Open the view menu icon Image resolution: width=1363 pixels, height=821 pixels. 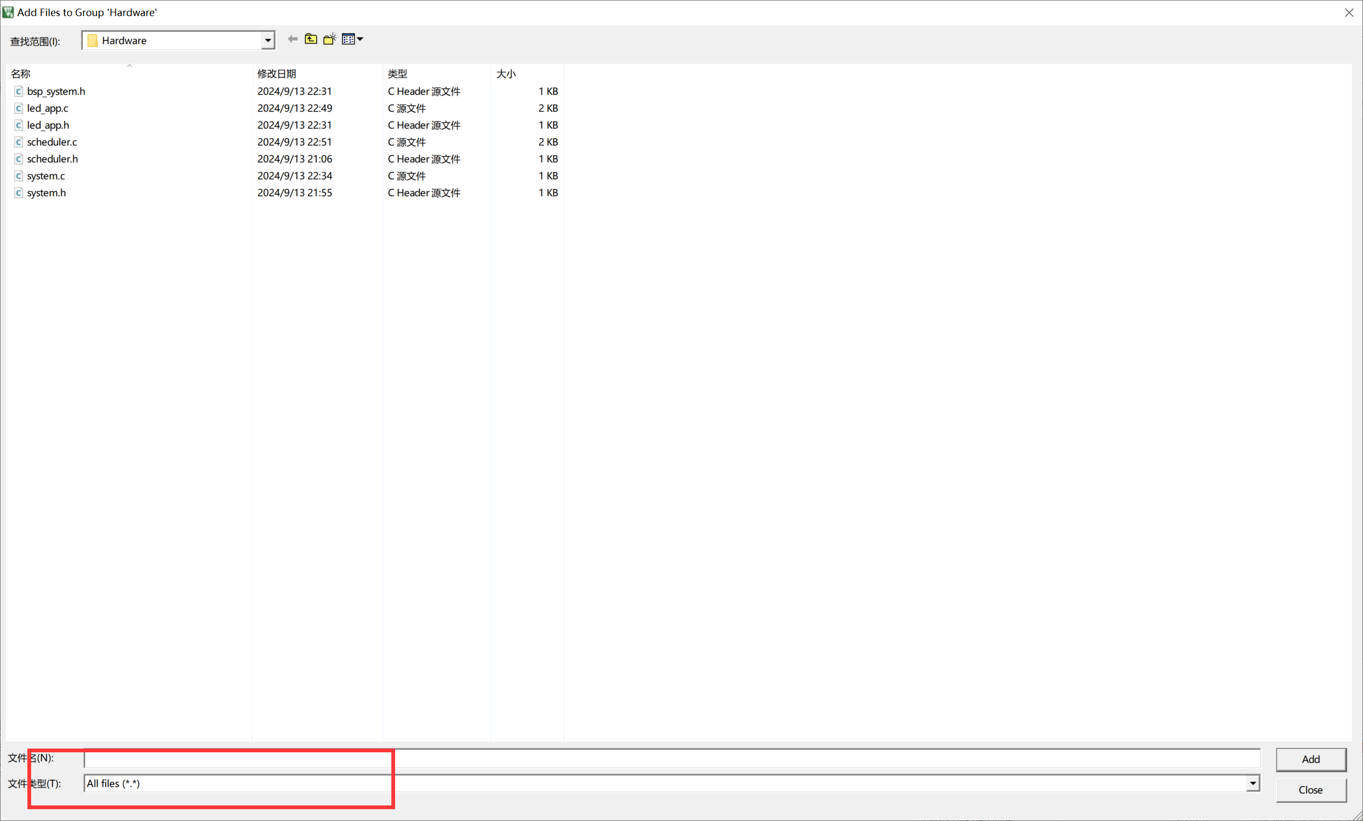pyautogui.click(x=348, y=39)
